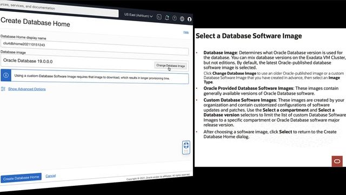Viewport: 346px width, 195px height.
Task: Click the advanced options sliders icon
Action: [x=3, y=89]
